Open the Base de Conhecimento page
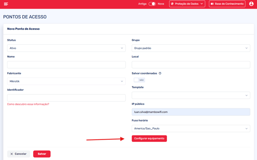The height and width of the screenshot is (160, 257). (227, 4)
